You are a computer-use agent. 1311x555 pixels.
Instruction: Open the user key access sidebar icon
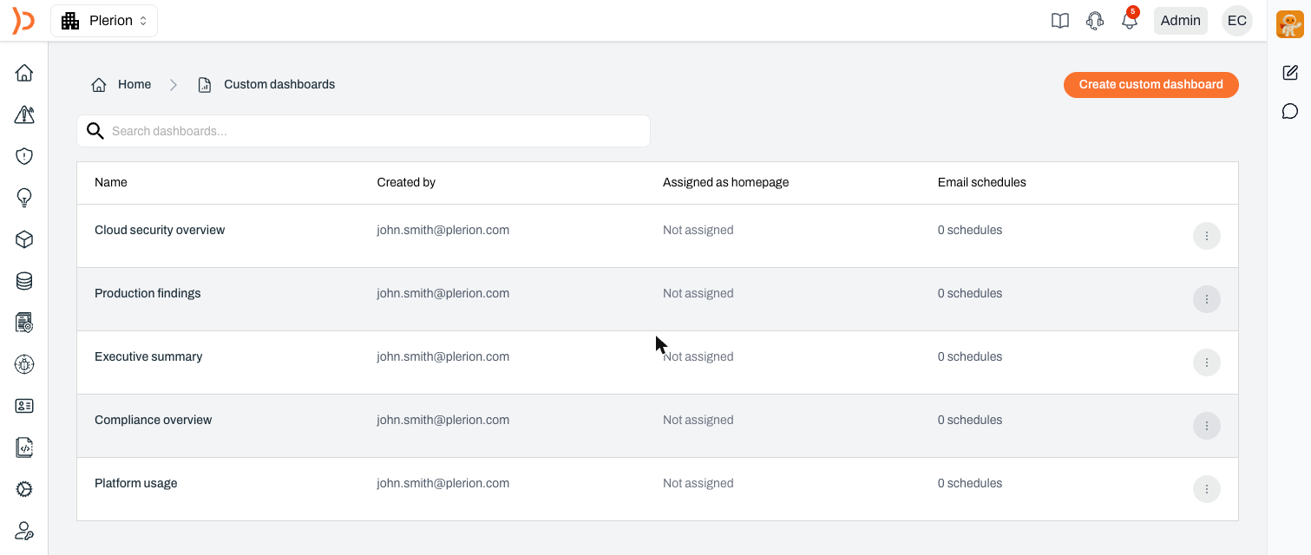click(24, 531)
